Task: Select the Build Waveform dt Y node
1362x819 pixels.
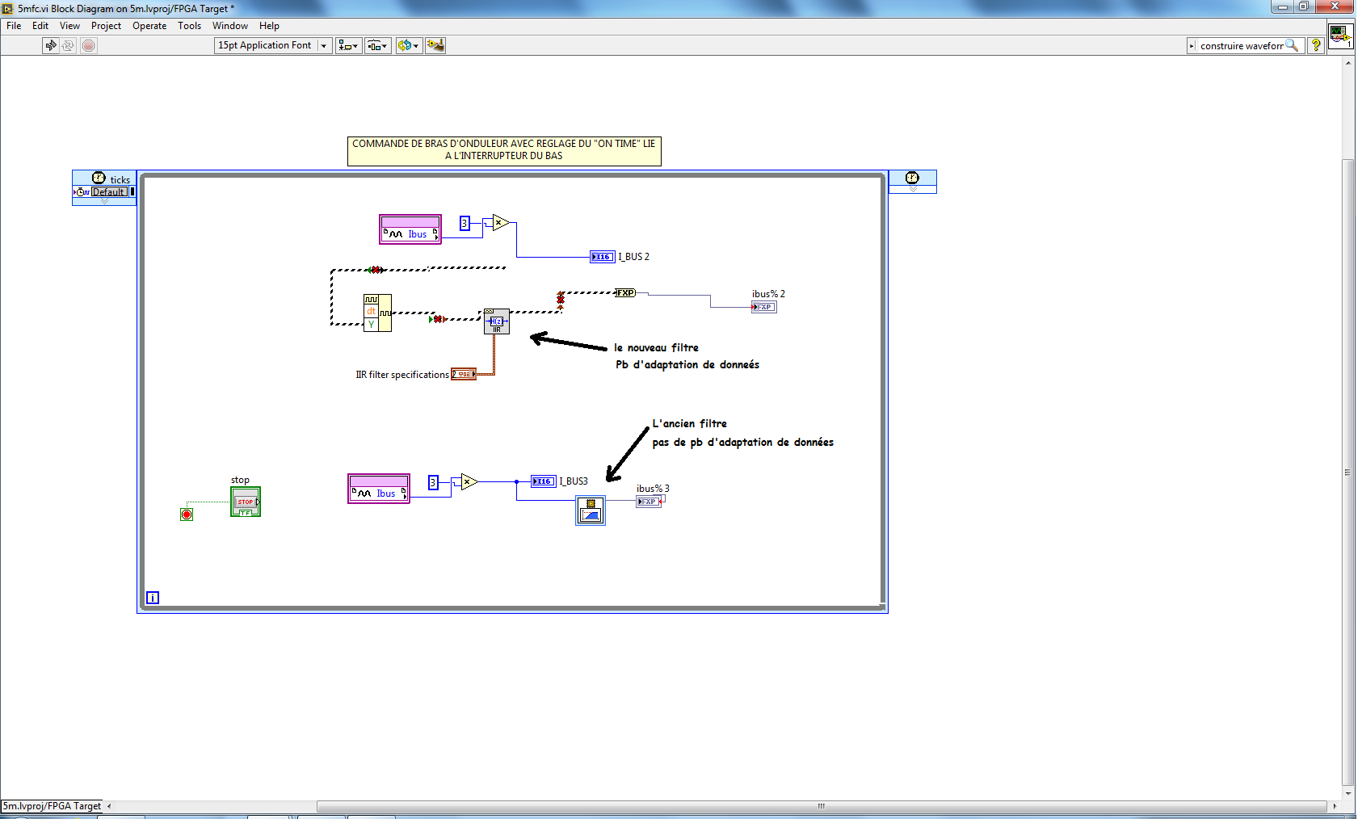Action: click(377, 313)
